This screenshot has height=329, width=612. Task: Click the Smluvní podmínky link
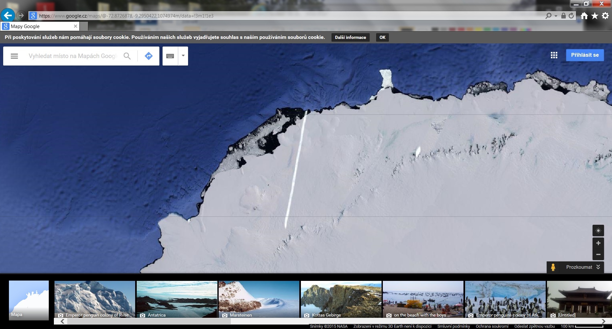click(454, 326)
